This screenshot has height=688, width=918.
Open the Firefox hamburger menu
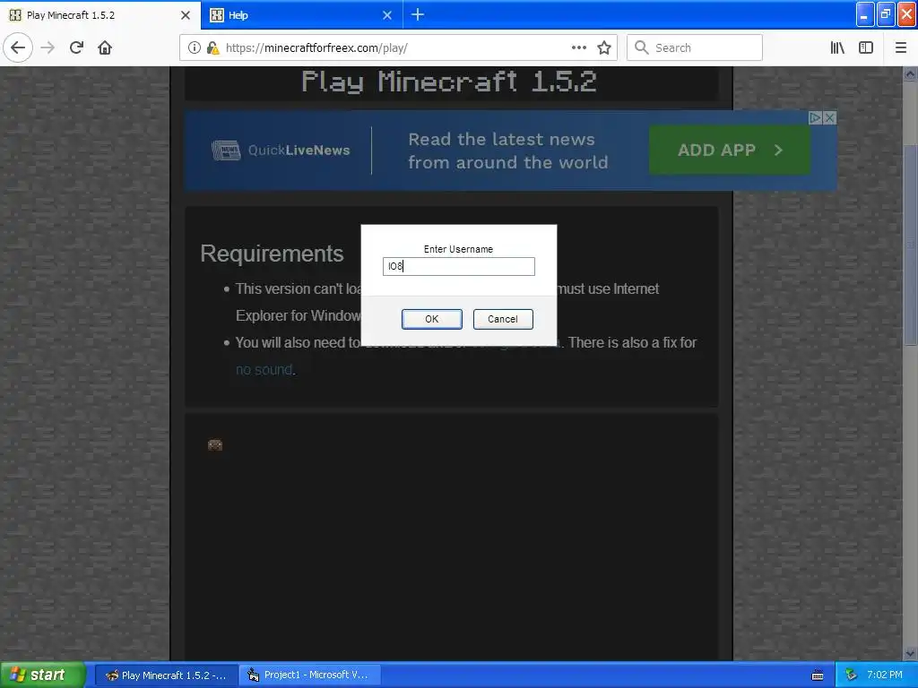pos(900,47)
